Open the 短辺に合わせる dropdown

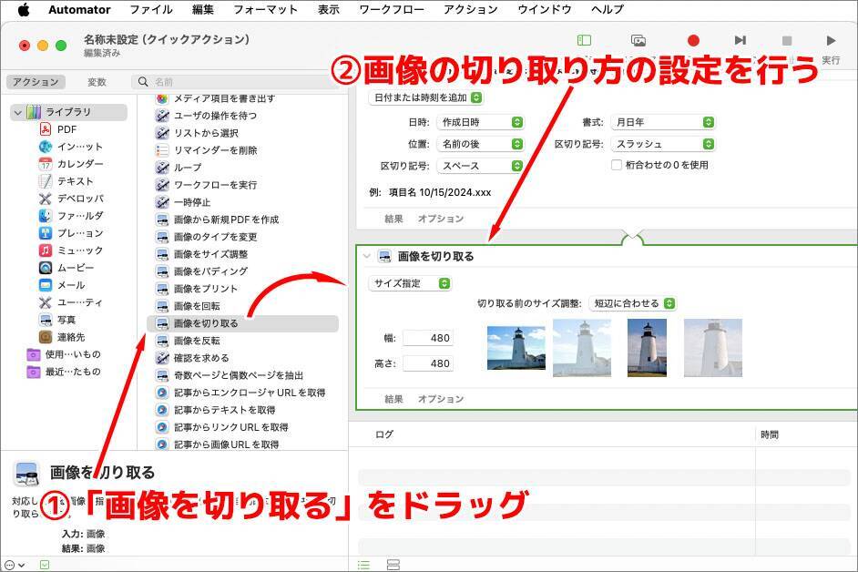[632, 303]
